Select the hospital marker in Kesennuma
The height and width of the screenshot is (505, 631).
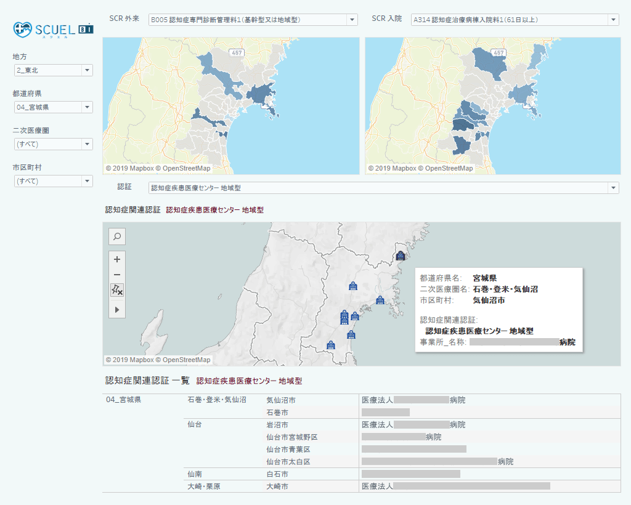(x=400, y=256)
